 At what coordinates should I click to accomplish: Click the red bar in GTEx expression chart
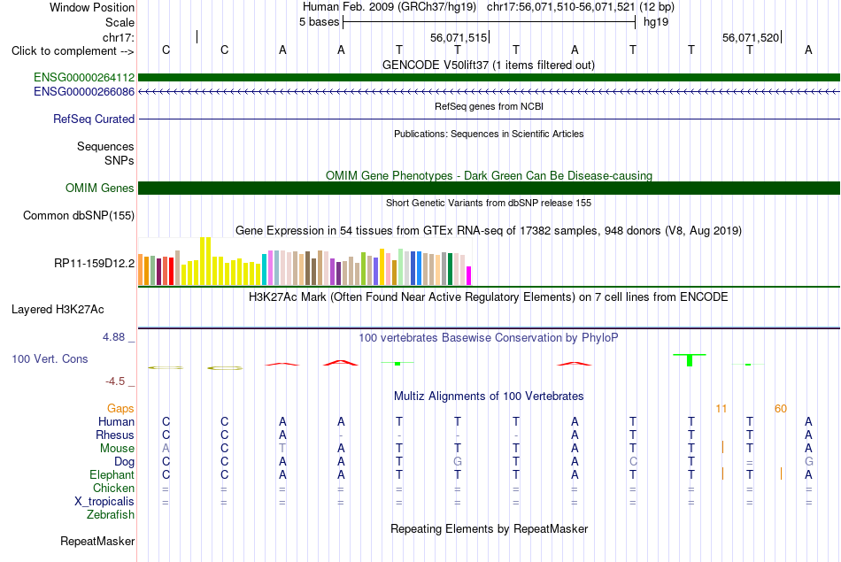pos(171,271)
